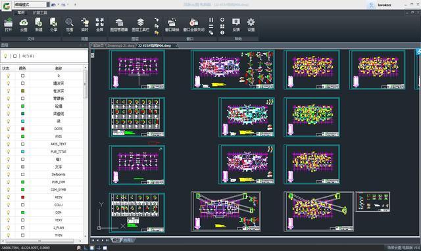Viewport: 421px width, 251px height.
Task: Close all windows with 窗口全部关闭
Action: [194, 24]
